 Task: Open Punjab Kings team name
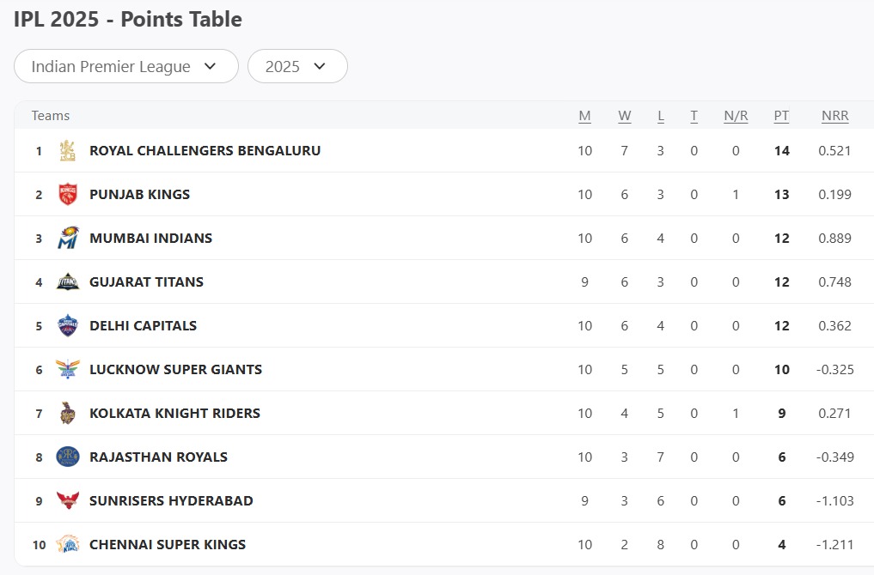[x=140, y=194]
